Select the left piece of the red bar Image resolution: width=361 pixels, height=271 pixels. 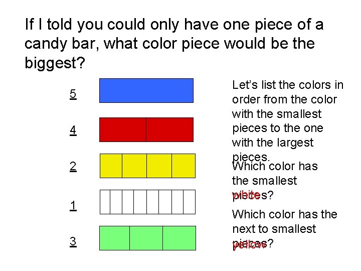[123, 129]
